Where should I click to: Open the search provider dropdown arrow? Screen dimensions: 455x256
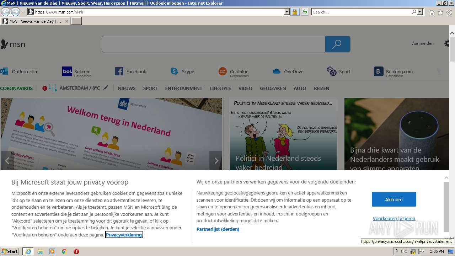[420, 12]
